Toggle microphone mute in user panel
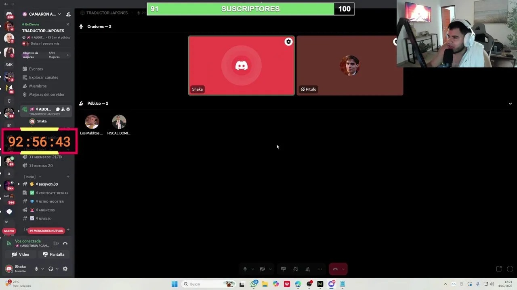 [x=36, y=269]
